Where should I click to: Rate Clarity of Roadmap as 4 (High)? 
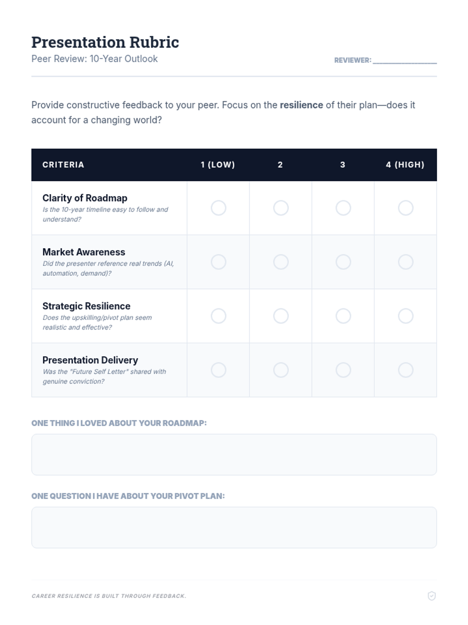click(x=406, y=208)
